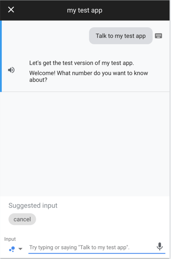The image size is (171, 259).
Task: Click the Google Assistant dots icon
Action: 12,249
